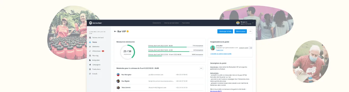Click the Affectations red notification badge
The width and height of the screenshot is (349, 92).
tap(103, 51)
